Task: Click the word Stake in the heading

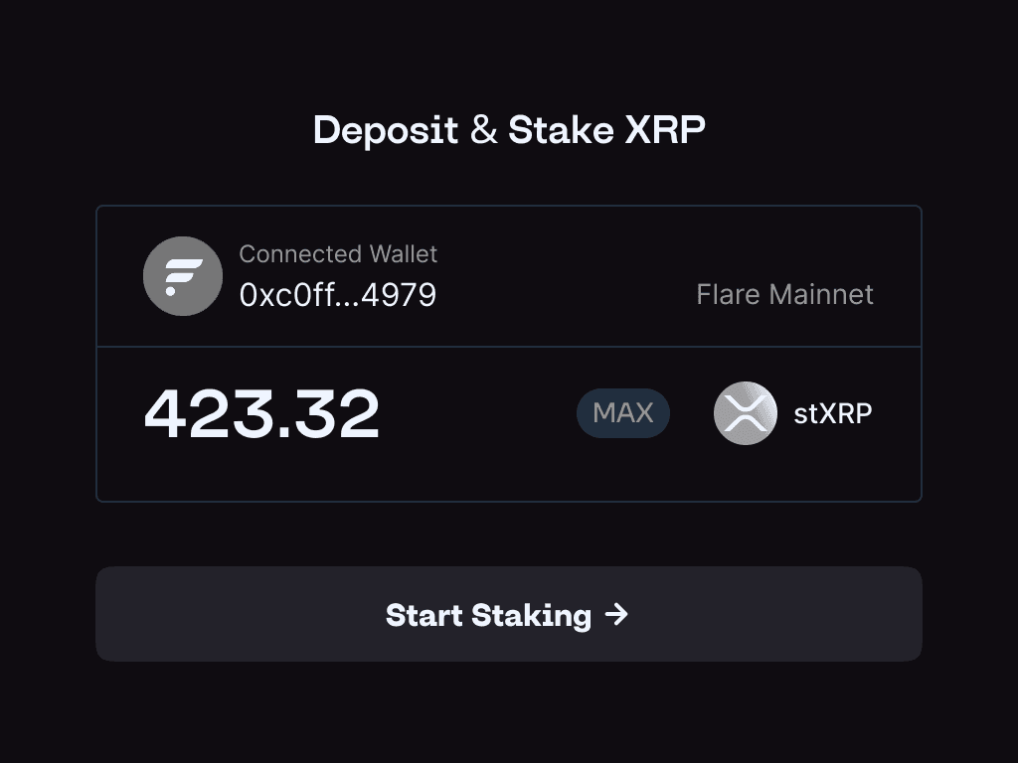Action: (562, 131)
